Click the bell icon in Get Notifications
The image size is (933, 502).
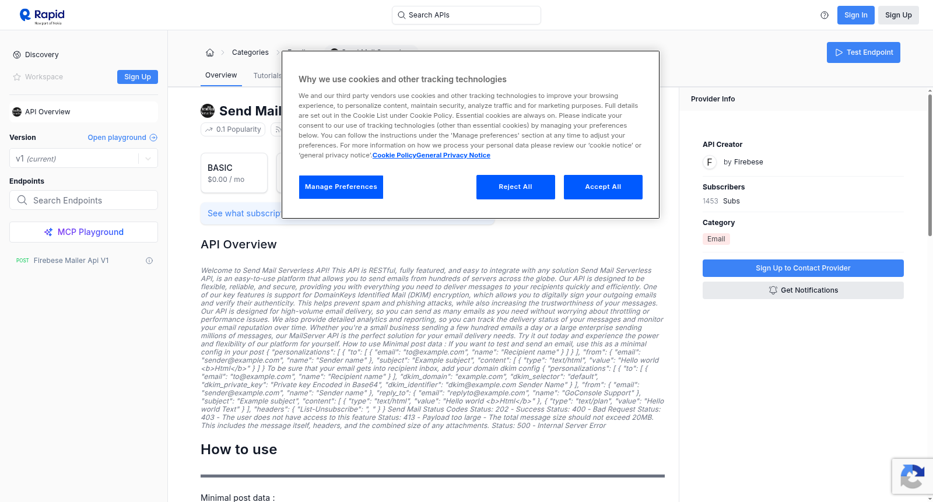(773, 290)
